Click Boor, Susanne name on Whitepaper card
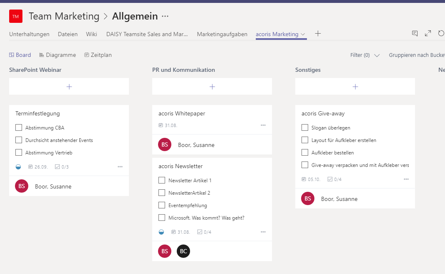Screen dimensions: 445x274 coord(196,145)
